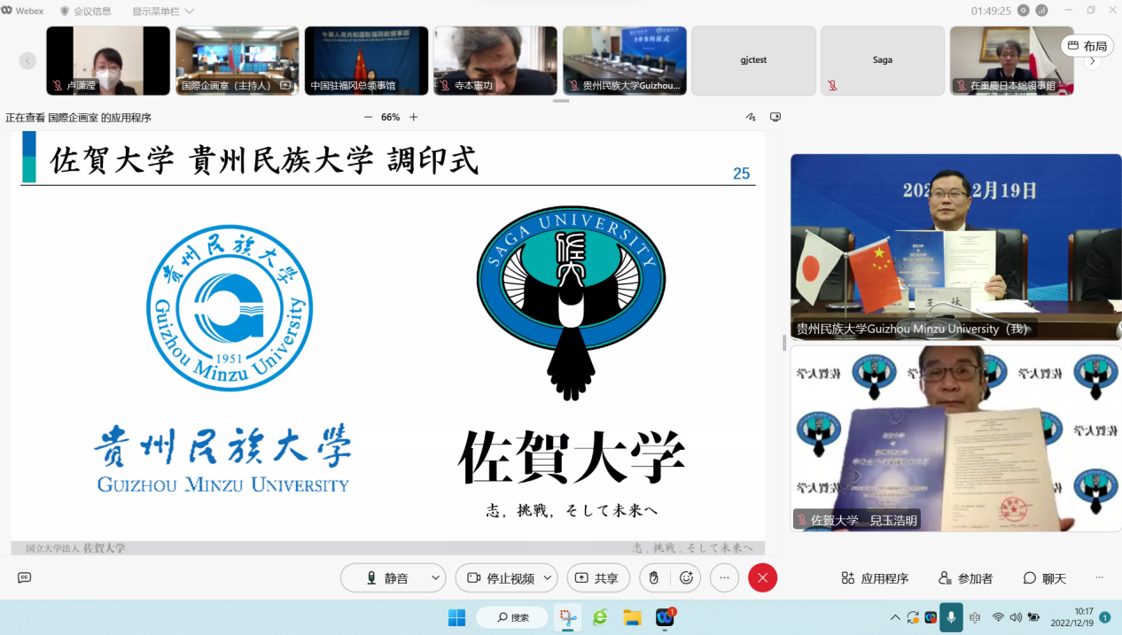Image resolution: width=1122 pixels, height=635 pixels.
Task: Open the closed captions icon
Action: coord(25,577)
